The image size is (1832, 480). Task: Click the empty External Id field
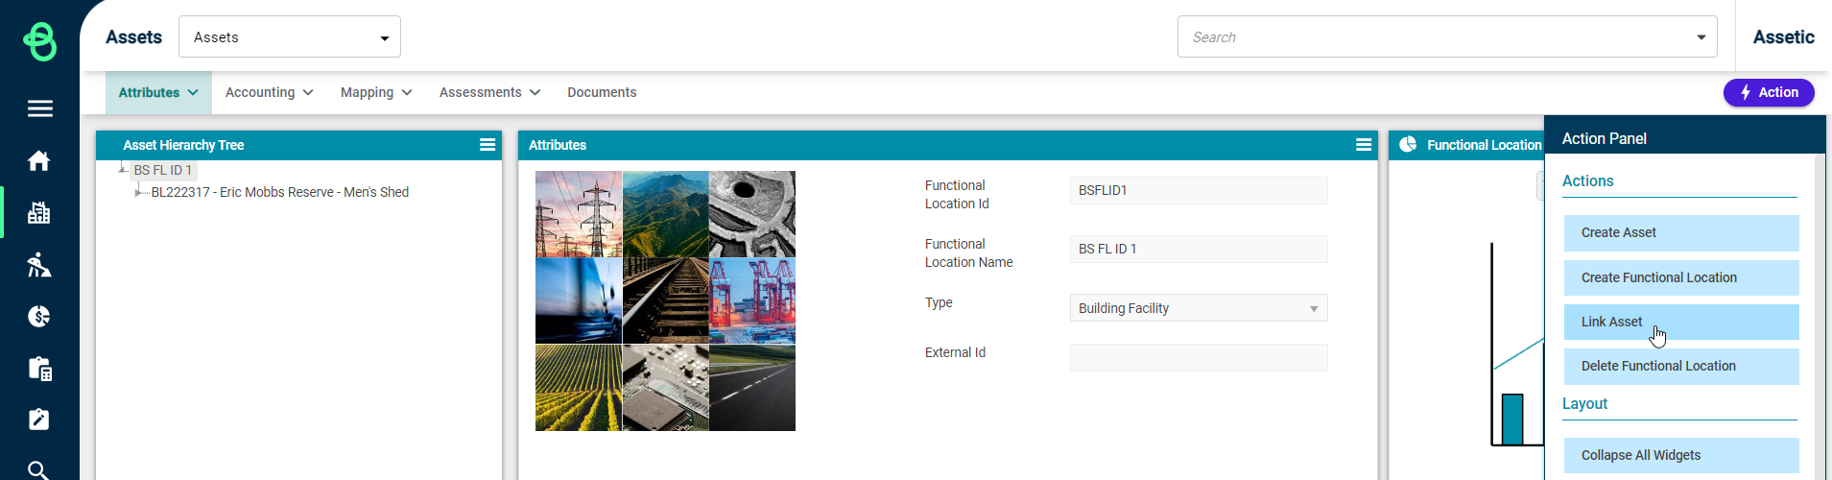(1199, 357)
